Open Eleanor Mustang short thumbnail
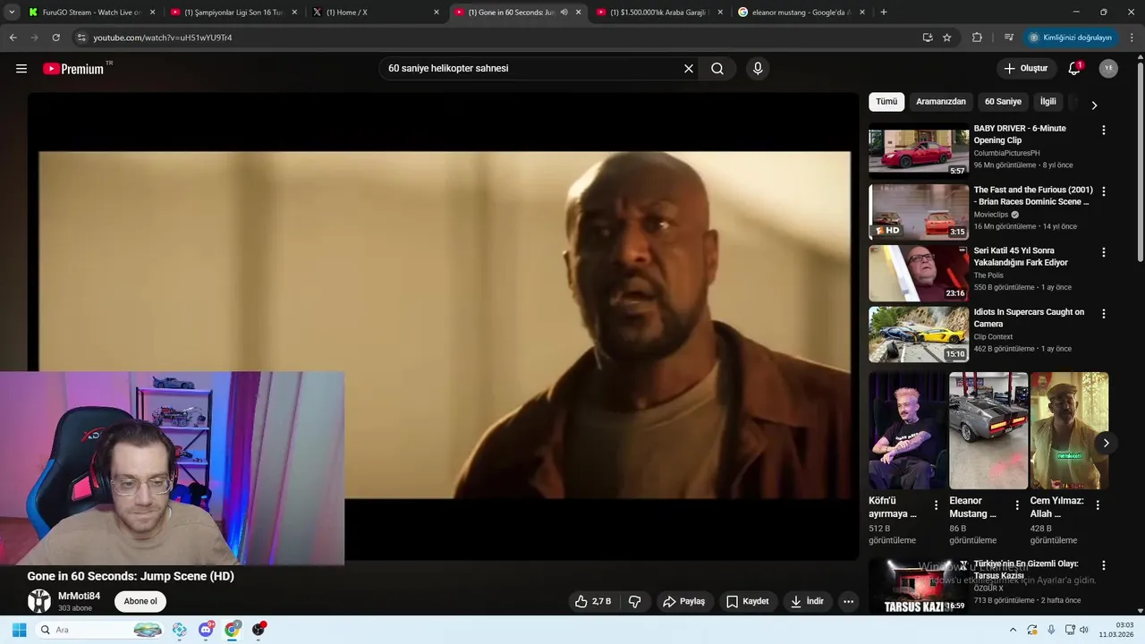 pyautogui.click(x=988, y=430)
